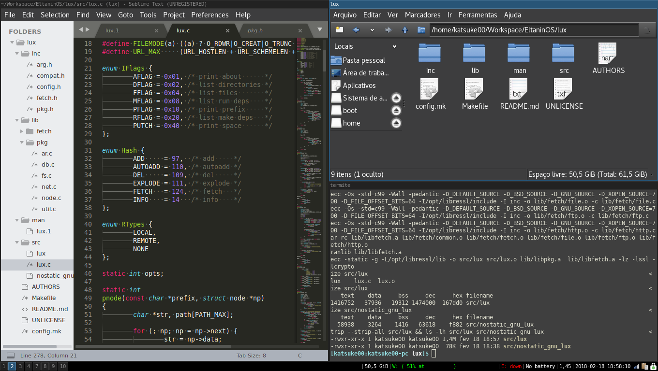Go up to parent folder

405,30
